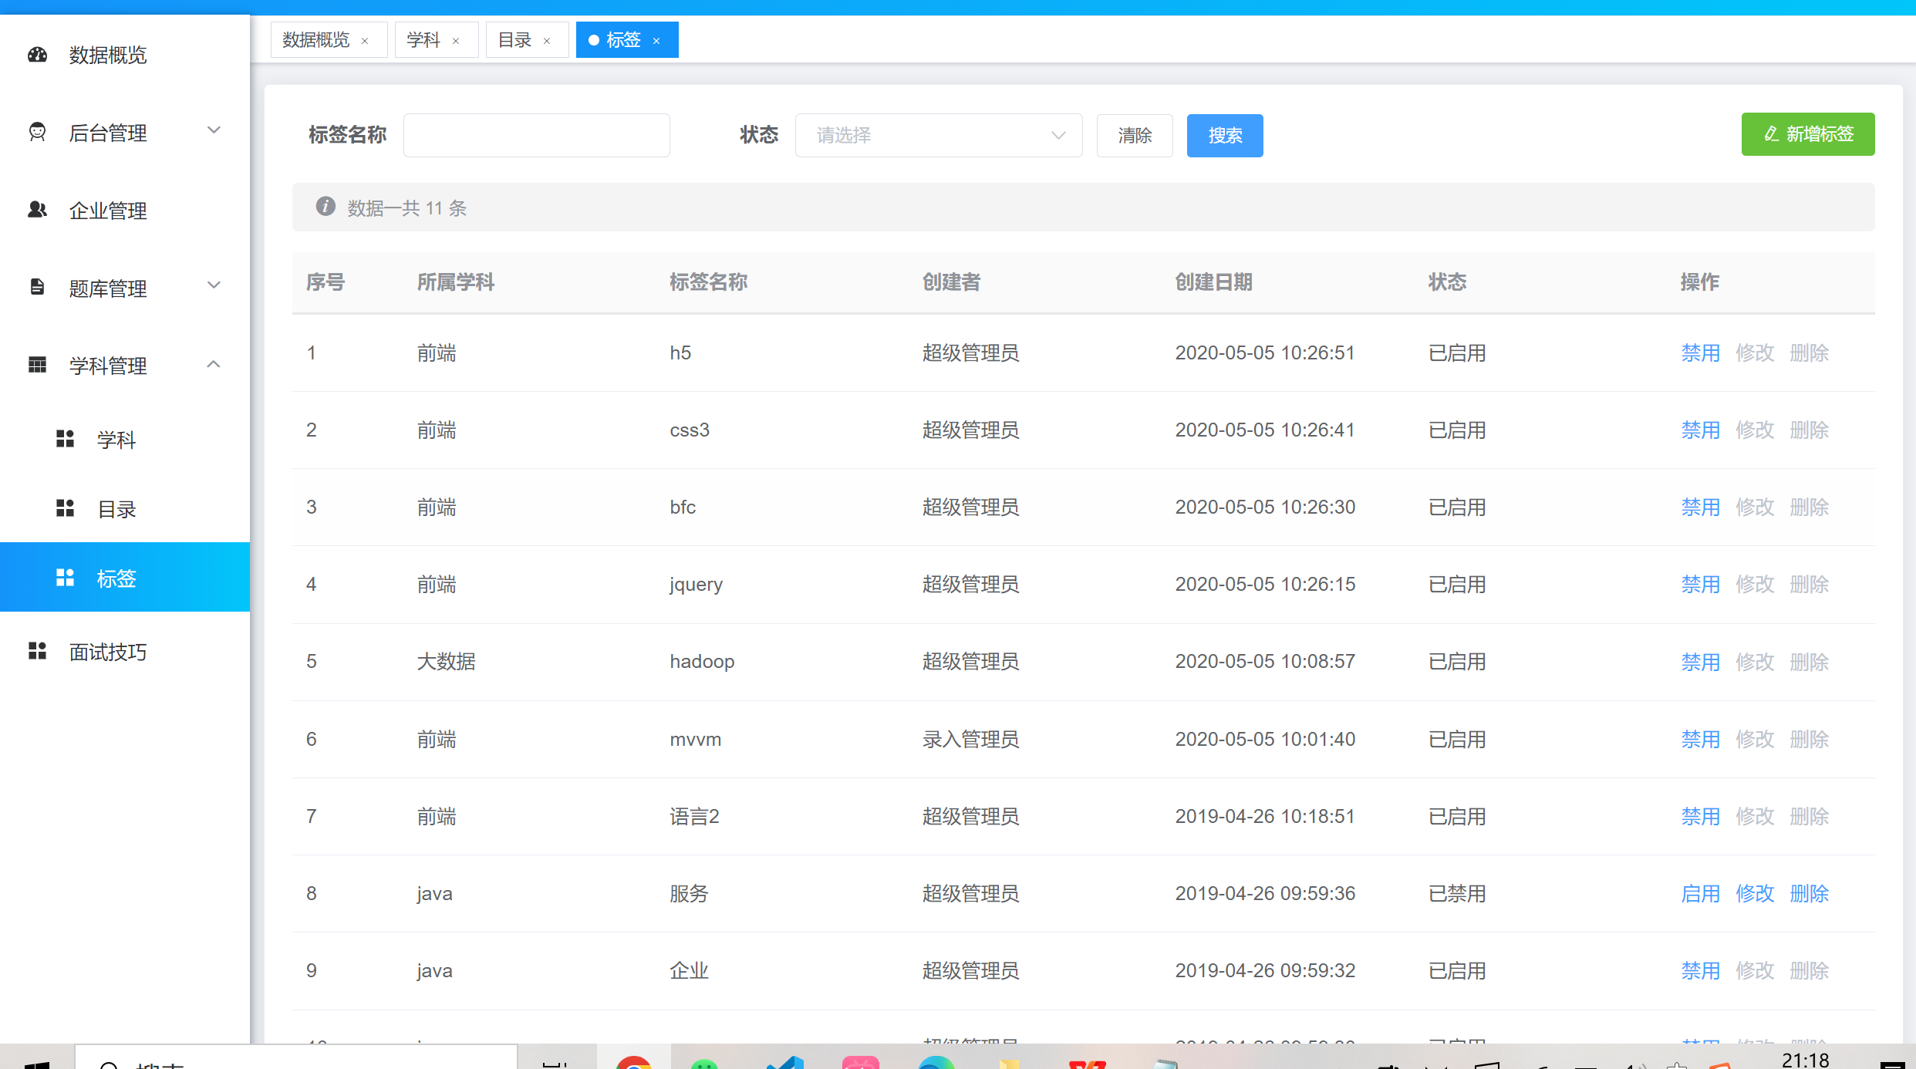Click 禁用 for the jquery row

[1701, 585]
